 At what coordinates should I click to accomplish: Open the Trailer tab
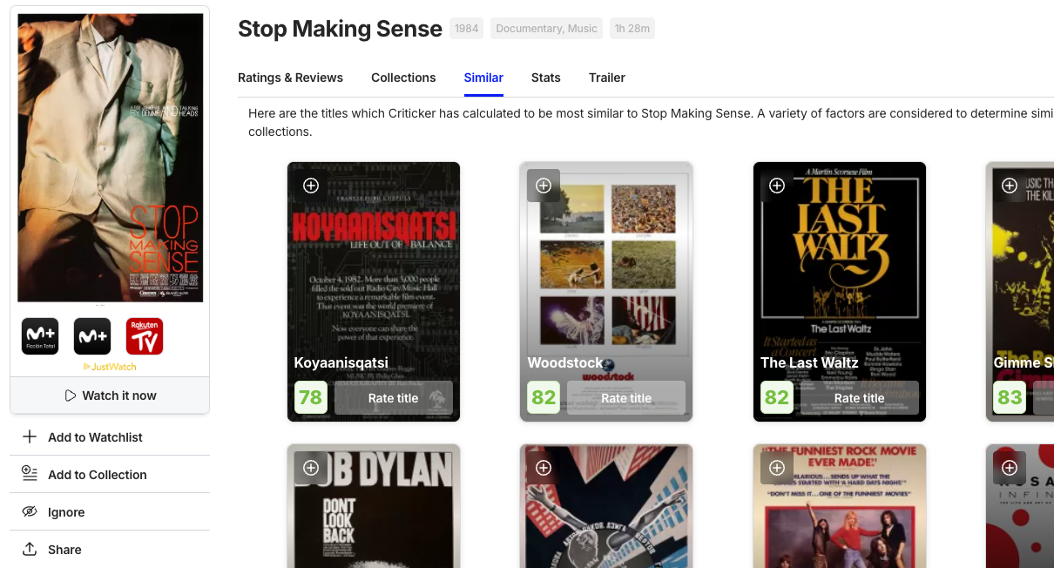tap(607, 78)
